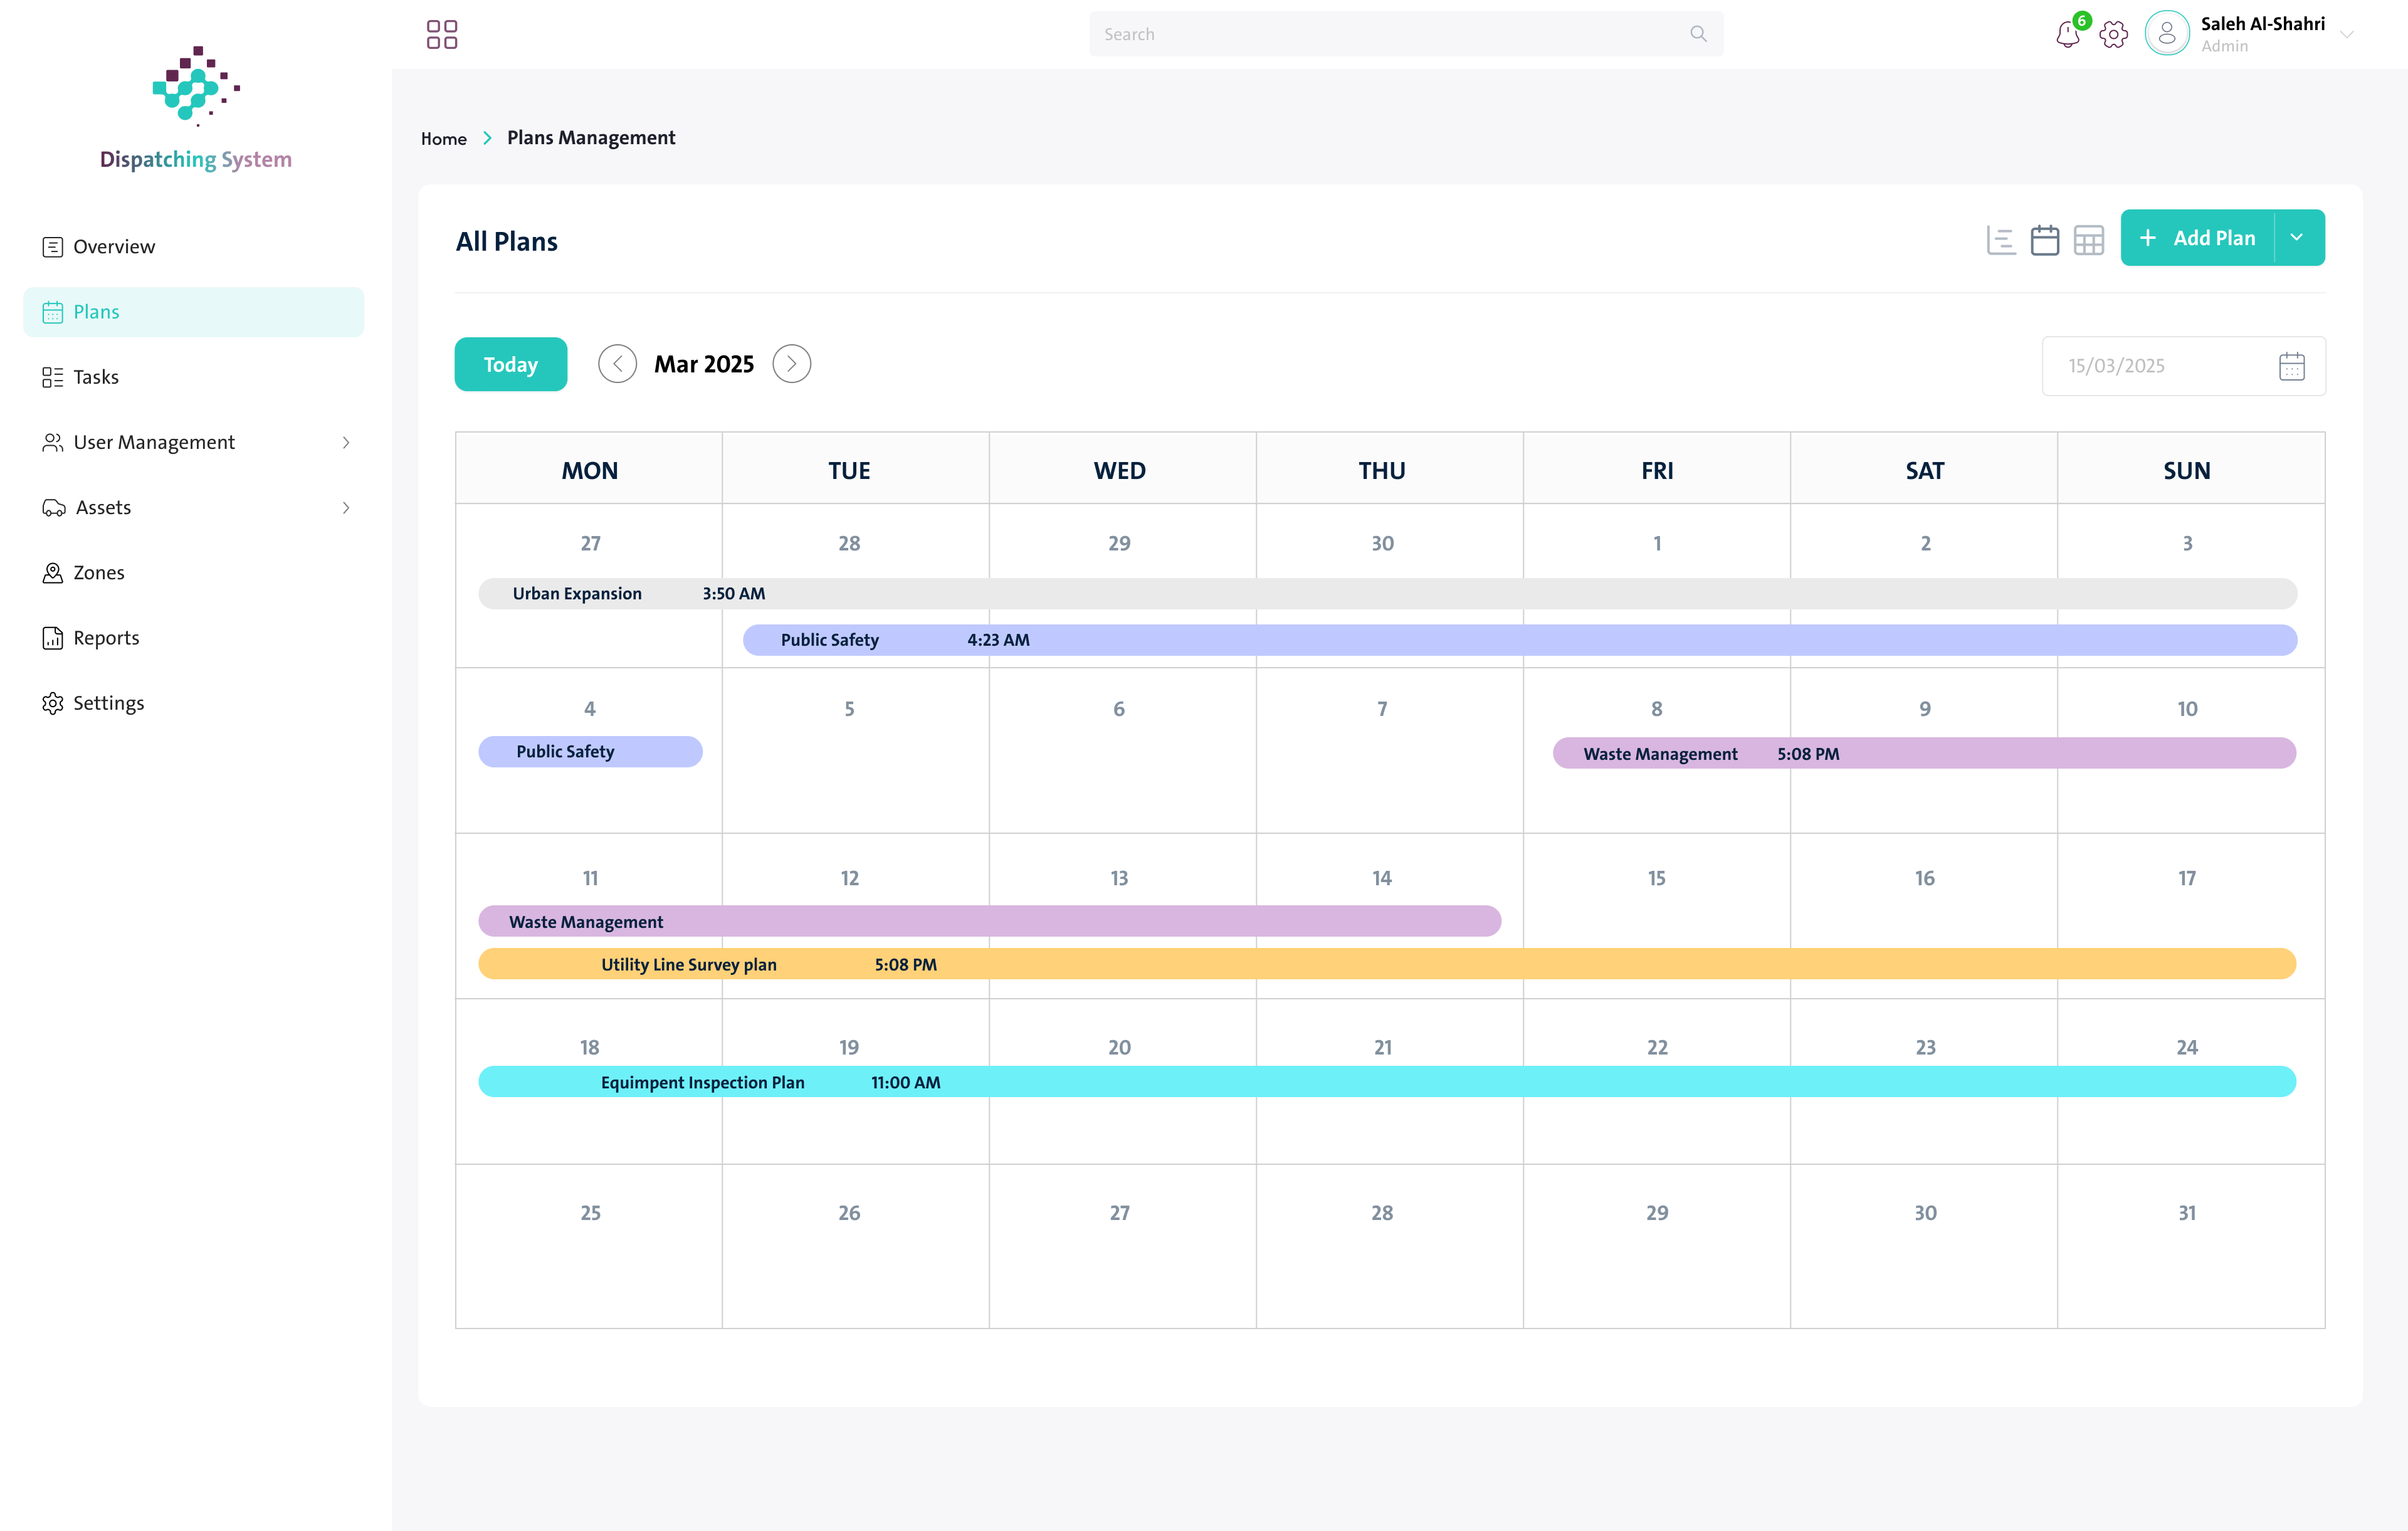Click the 15/03/2025 date input
Image resolution: width=2408 pixels, height=1531 pixels.
click(2183, 366)
